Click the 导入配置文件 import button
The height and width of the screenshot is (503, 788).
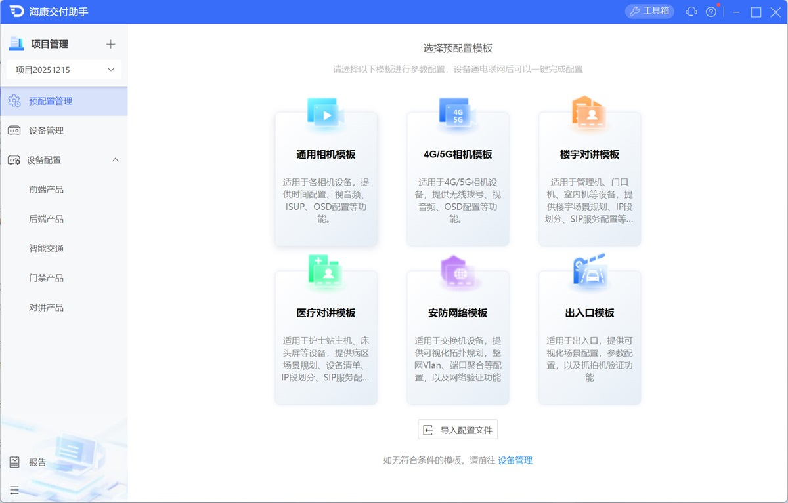coord(458,430)
